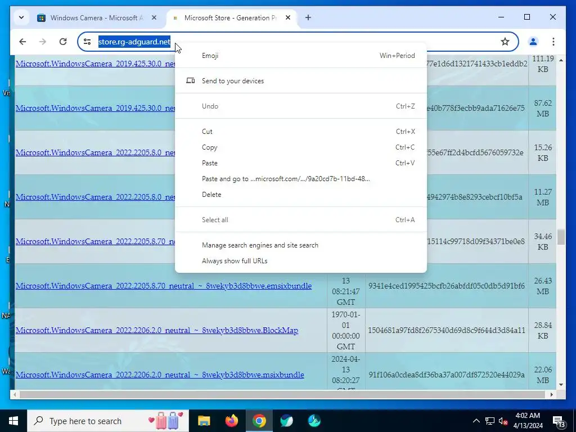Open the notification center icon

click(x=559, y=421)
